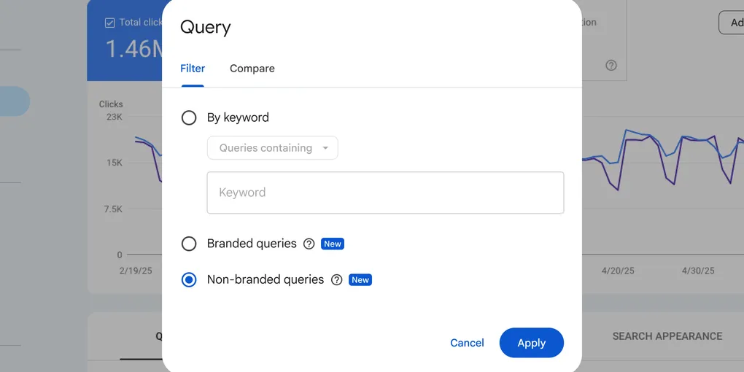Click the New badge beside Branded queries
The width and height of the screenshot is (744, 372).
333,244
